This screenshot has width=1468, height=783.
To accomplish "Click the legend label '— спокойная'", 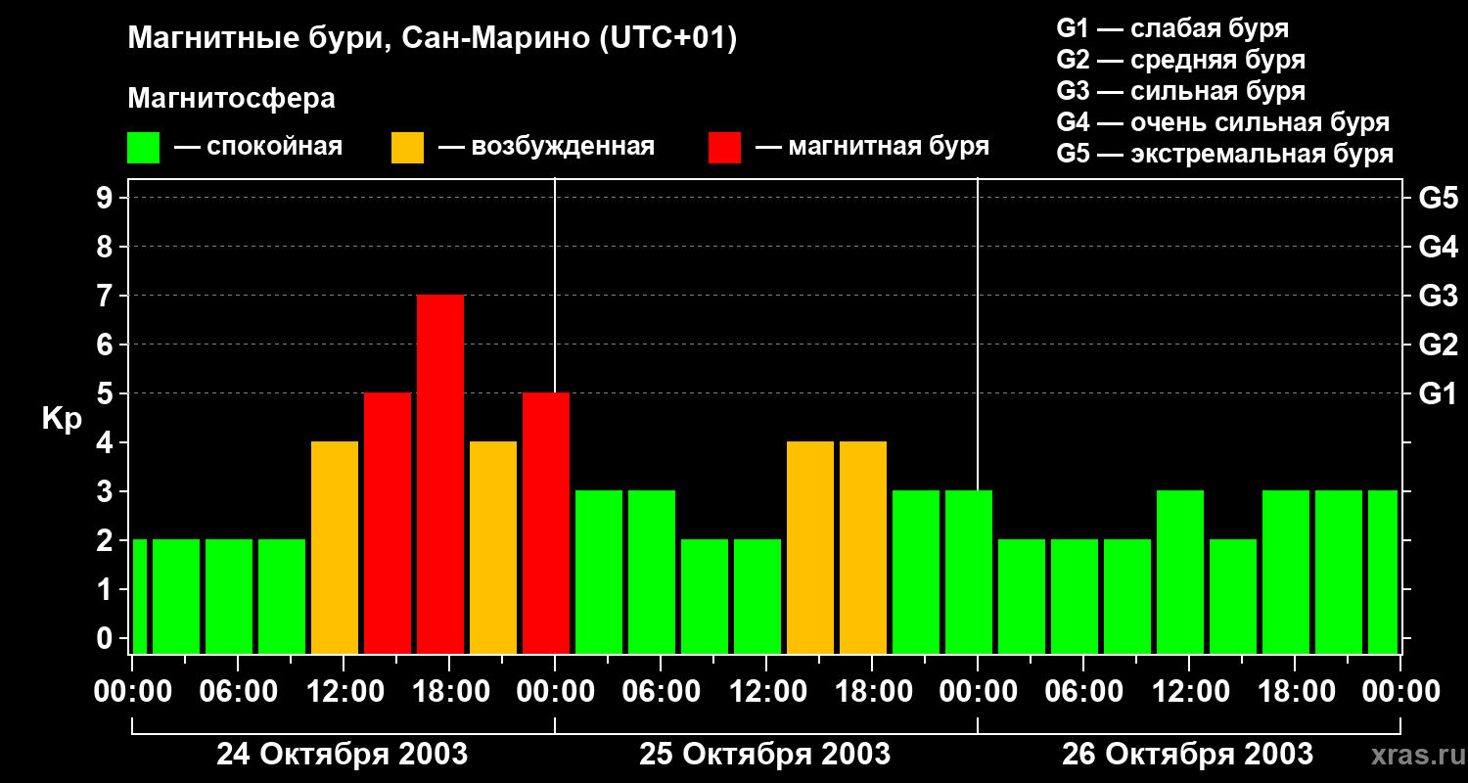I will tap(258, 148).
